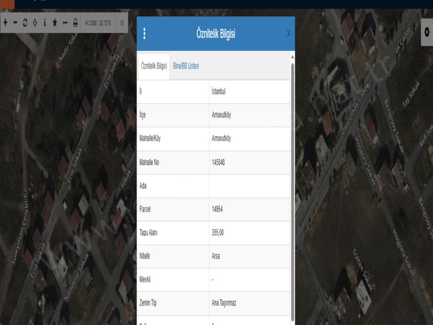
Task: Open the three-dot panel menu
Action: pos(145,33)
